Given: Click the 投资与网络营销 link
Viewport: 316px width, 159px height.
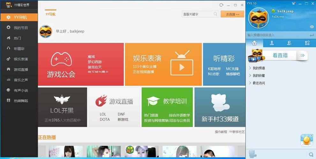Looking at the screenshot, I should 156,121.
